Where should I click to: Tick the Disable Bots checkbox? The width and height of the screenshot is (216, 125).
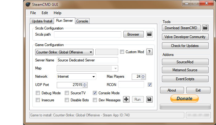tap(67, 100)
